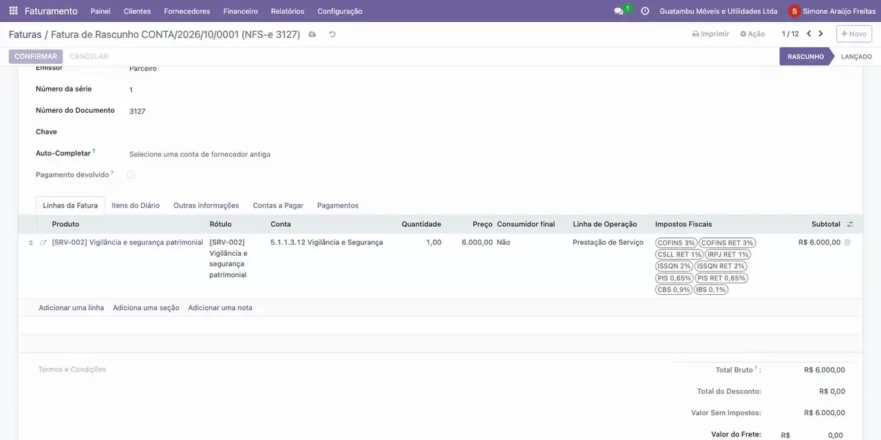Select the LANÇADO status stage
This screenshot has height=440, width=881.
click(856, 56)
